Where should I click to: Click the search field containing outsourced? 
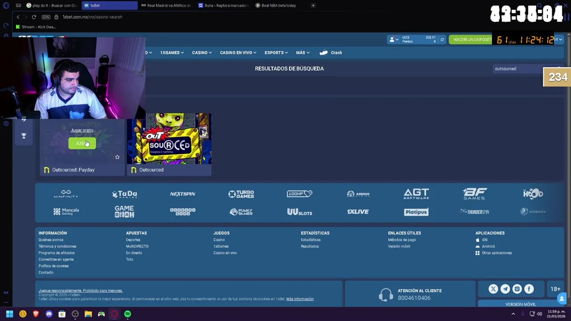coord(517,69)
